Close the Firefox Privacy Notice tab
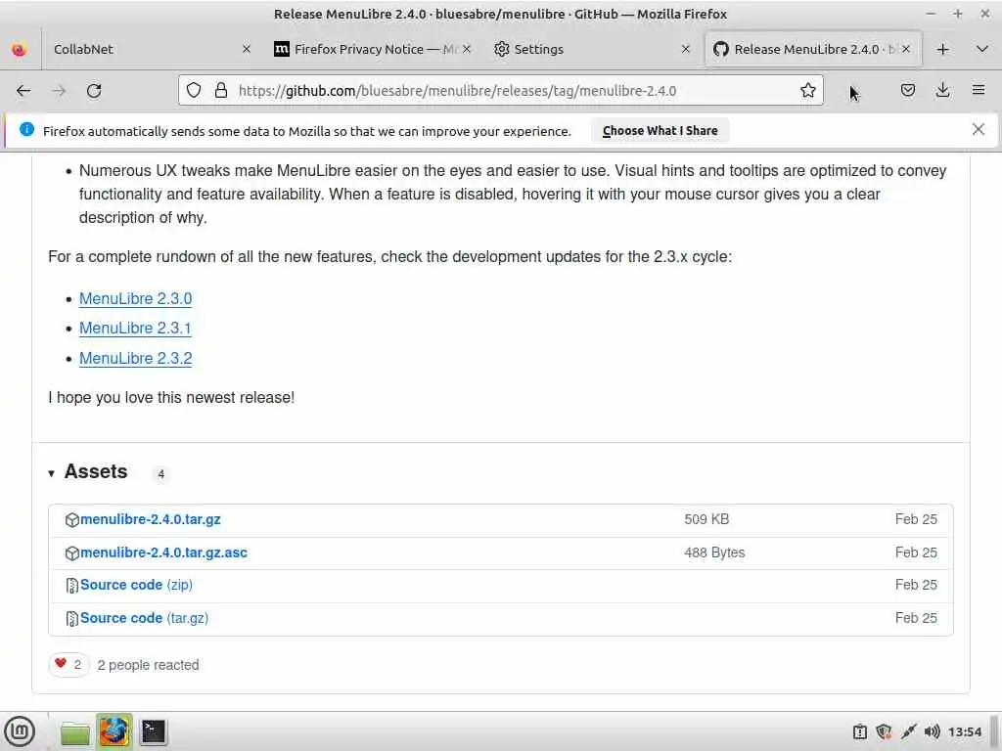1002x751 pixels. coord(467,49)
